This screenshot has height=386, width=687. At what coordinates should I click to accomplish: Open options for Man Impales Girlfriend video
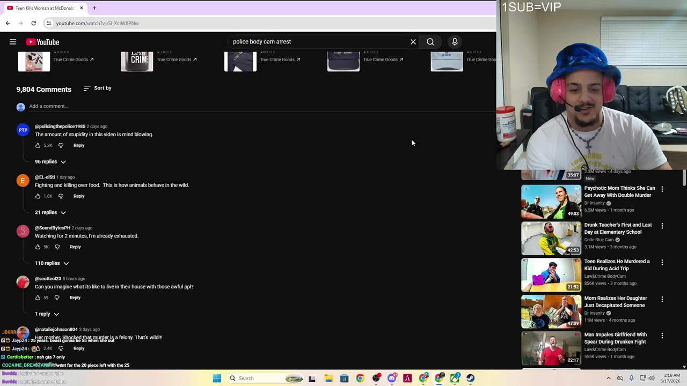coord(662,336)
